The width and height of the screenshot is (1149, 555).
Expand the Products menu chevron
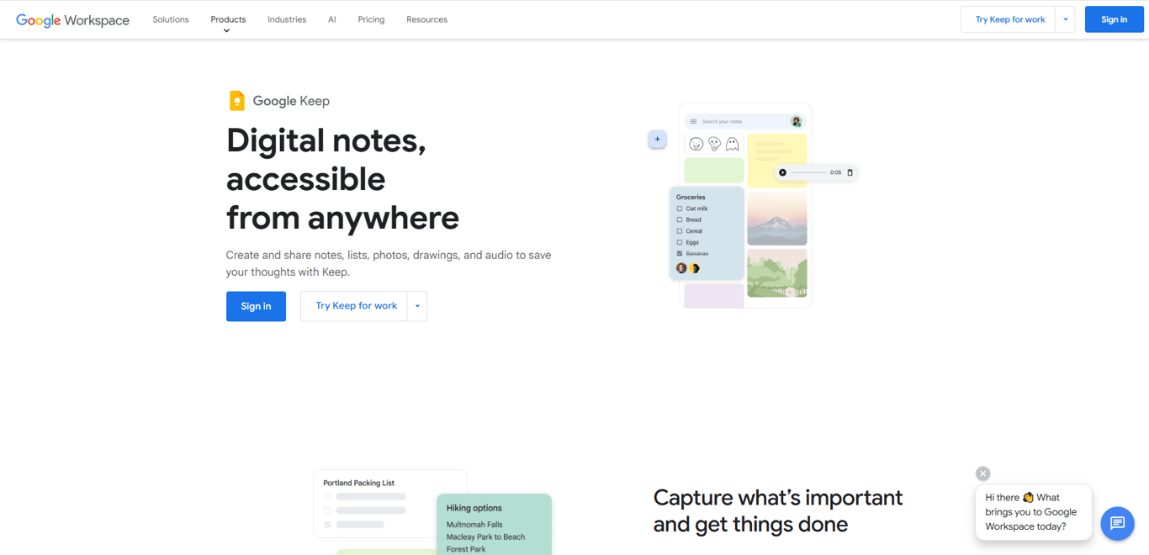[x=226, y=31]
